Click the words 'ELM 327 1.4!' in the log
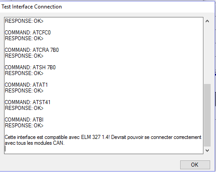 tap(95, 137)
